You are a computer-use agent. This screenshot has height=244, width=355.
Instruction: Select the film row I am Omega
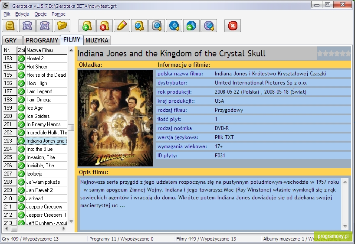(35, 100)
